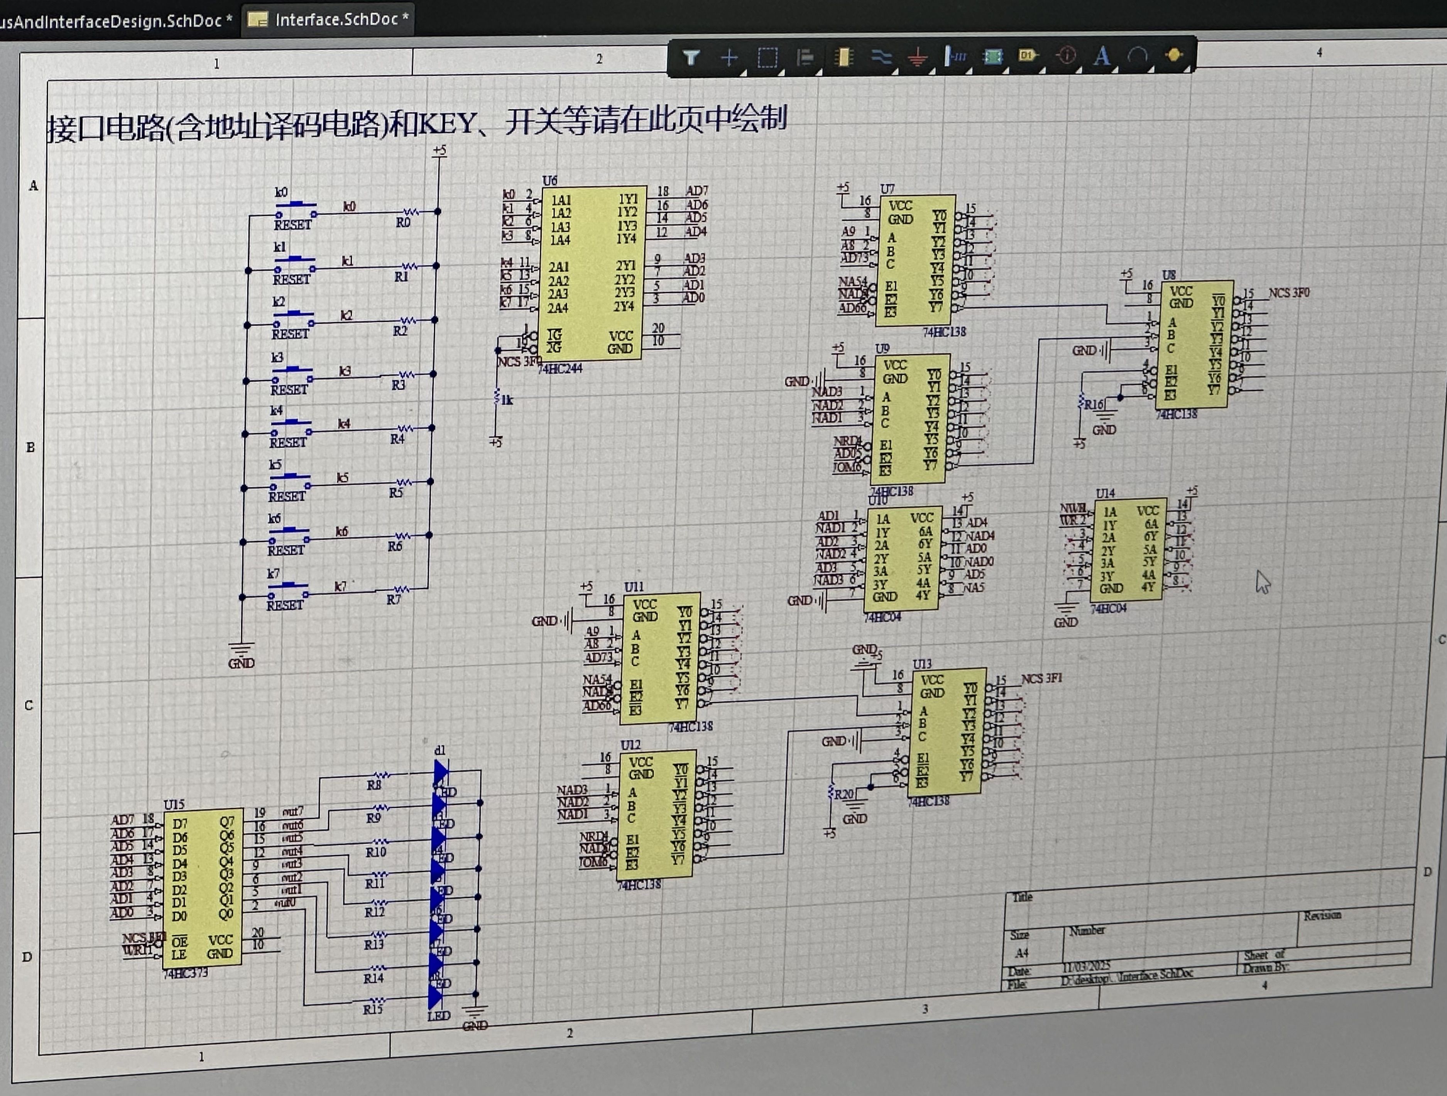Pick the Place Port D1 icon
This screenshot has width=1447, height=1096.
1028,56
